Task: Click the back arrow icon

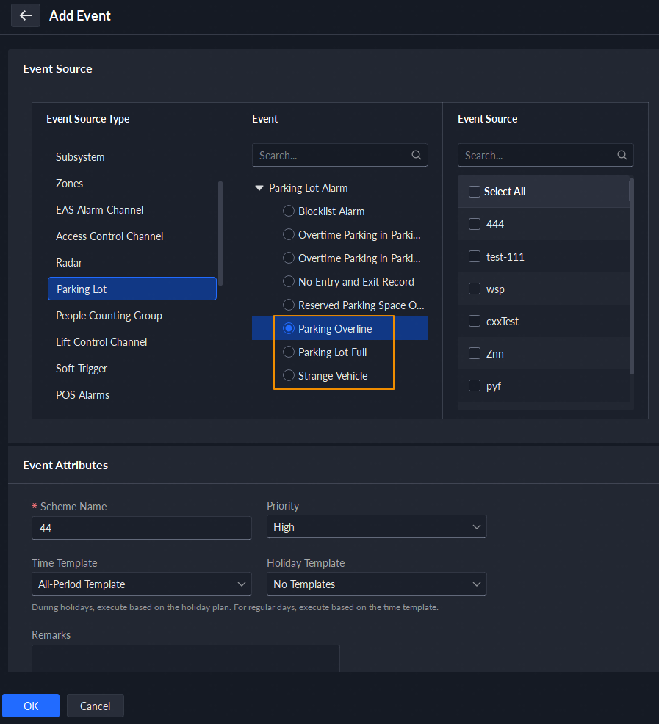Action: (26, 15)
